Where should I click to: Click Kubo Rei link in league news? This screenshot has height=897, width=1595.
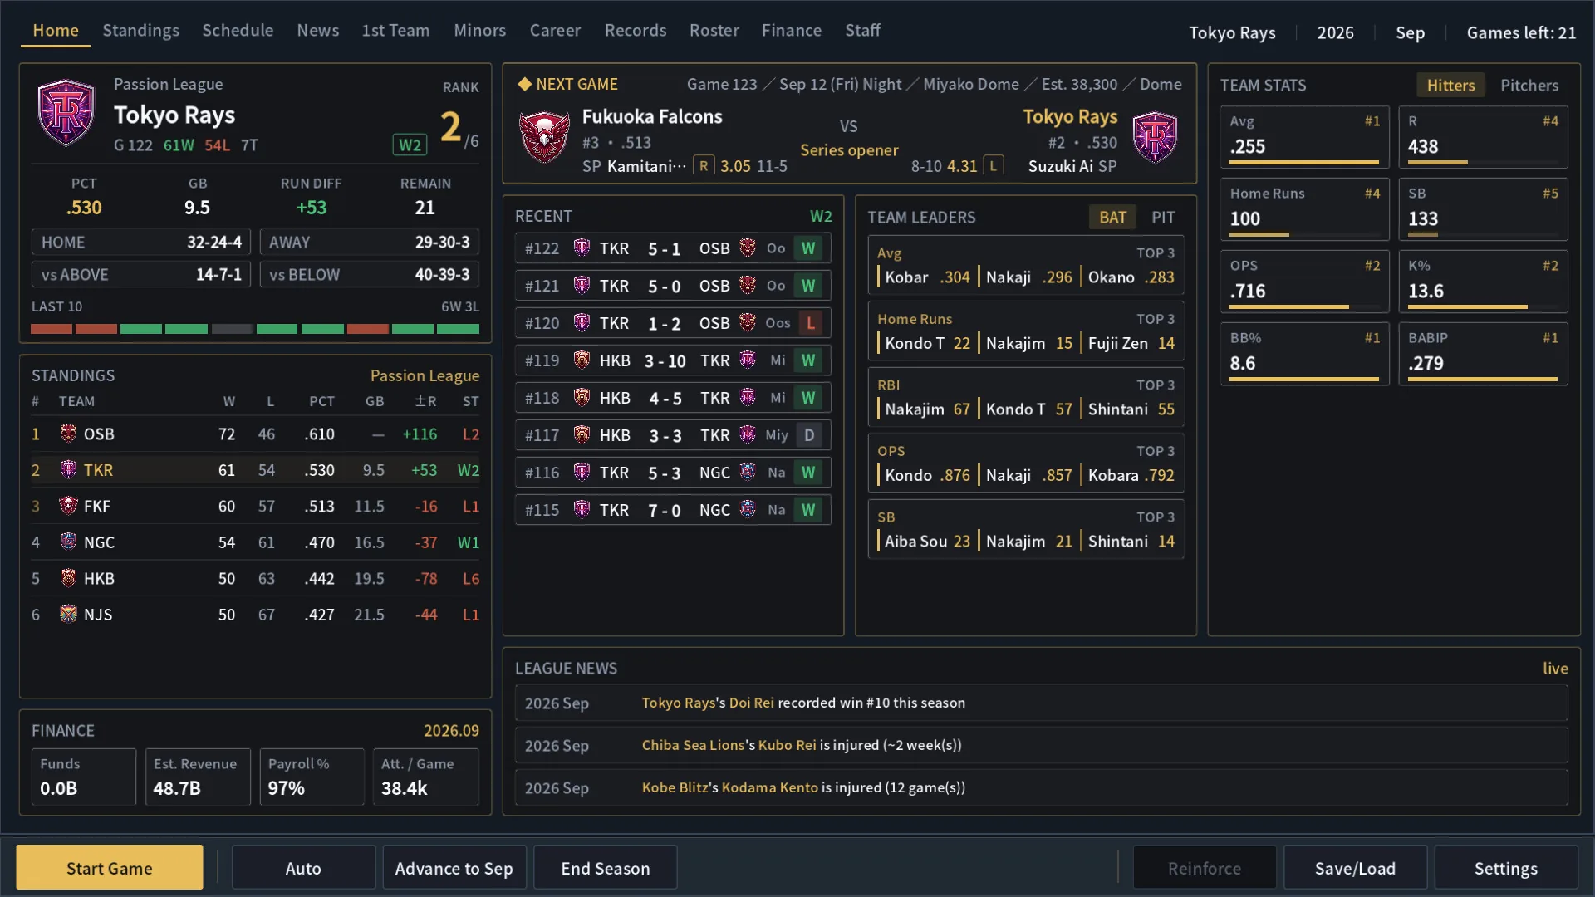787,745
